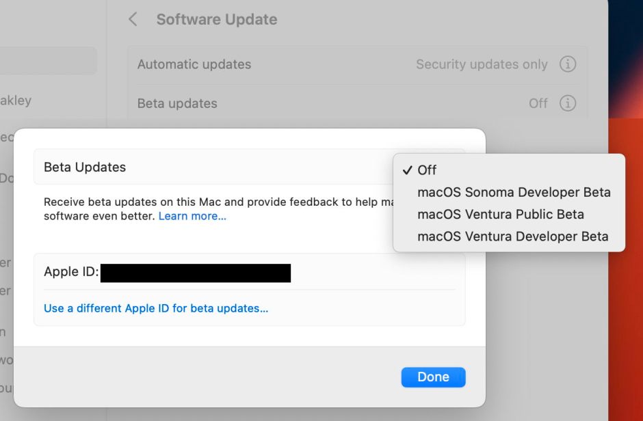643x421 pixels.
Task: Click the Off value in Beta updates row
Action: pos(538,103)
